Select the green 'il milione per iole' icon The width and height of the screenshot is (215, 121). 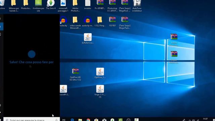[x=38, y=3]
